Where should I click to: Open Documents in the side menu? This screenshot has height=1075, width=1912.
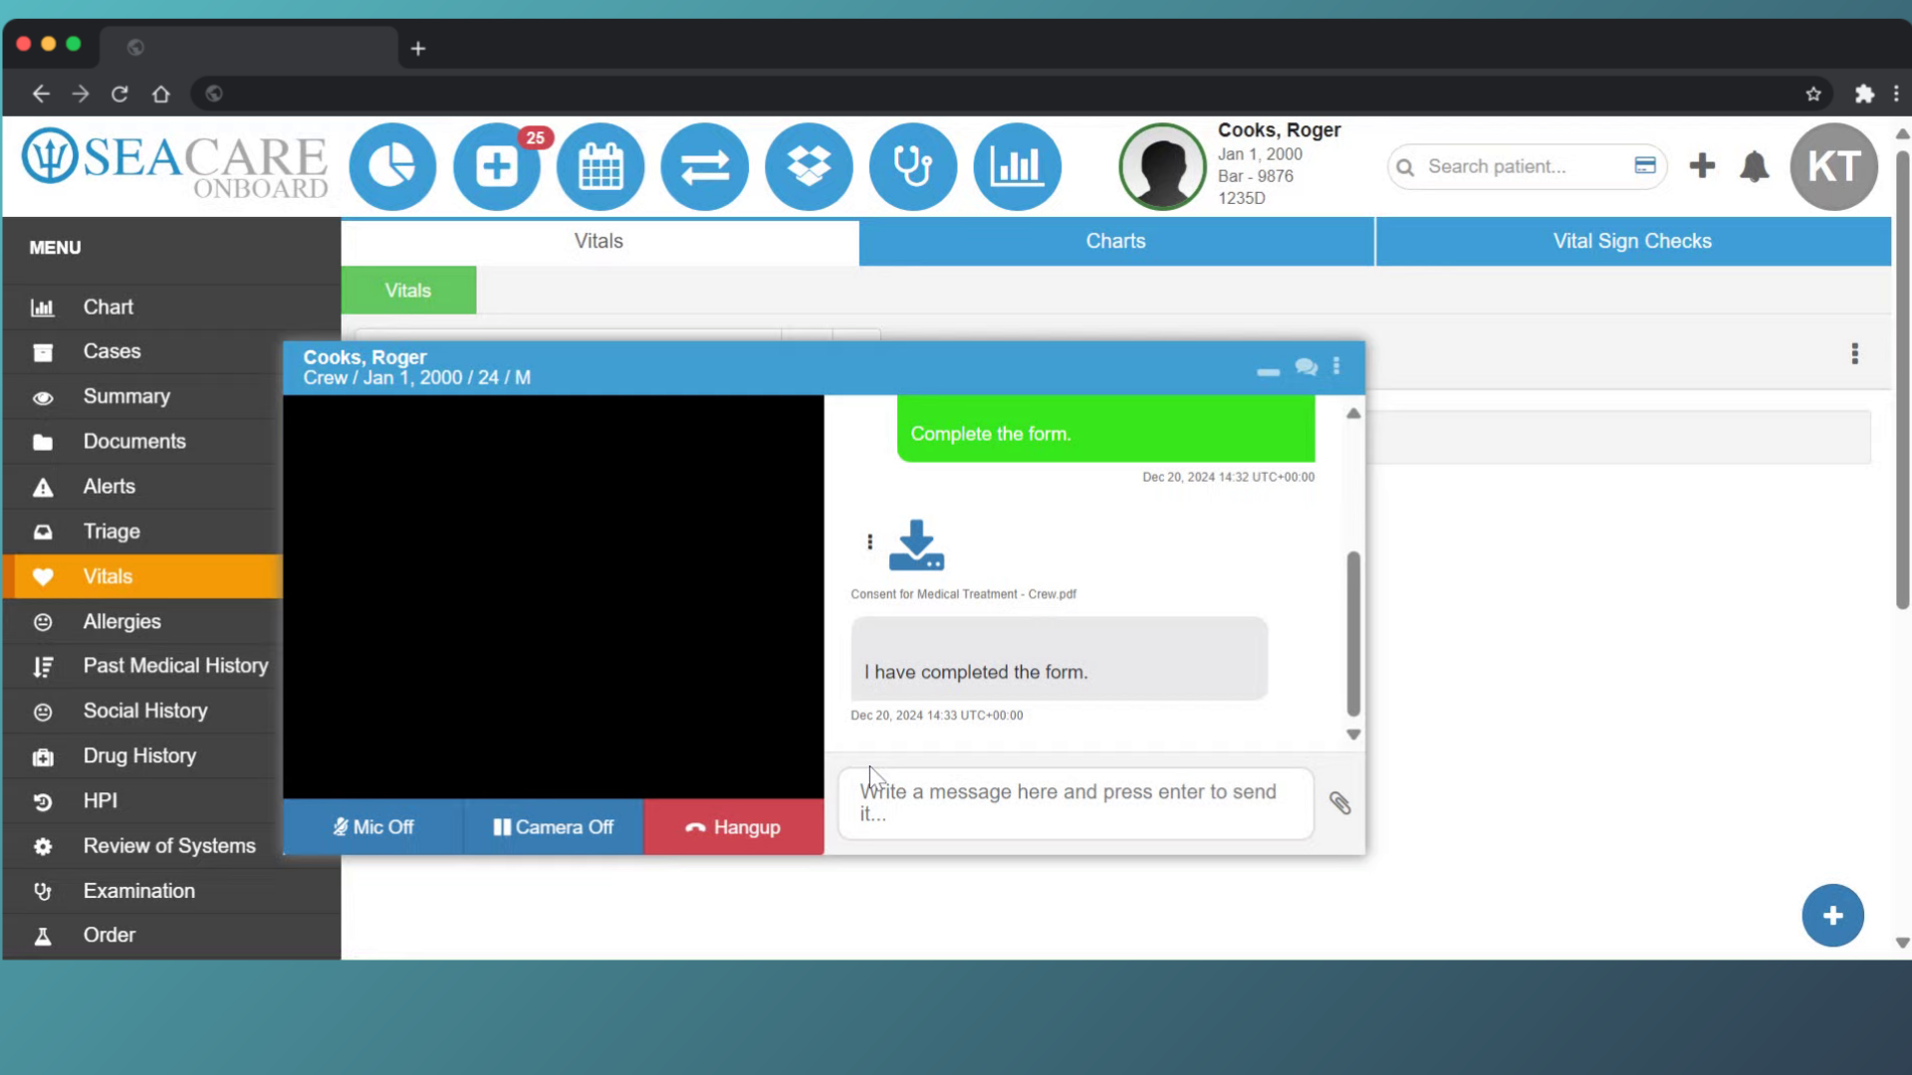pos(142,441)
